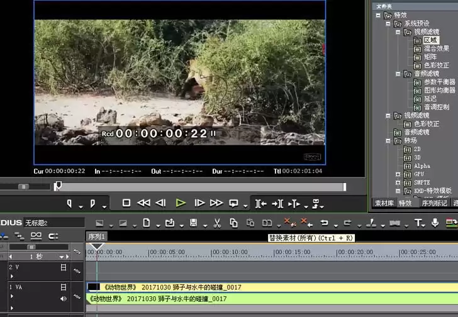Collapse the 系统预设 folder in effects tree
Image resolution: width=458 pixels, height=317 pixels.
pyautogui.click(x=388, y=24)
